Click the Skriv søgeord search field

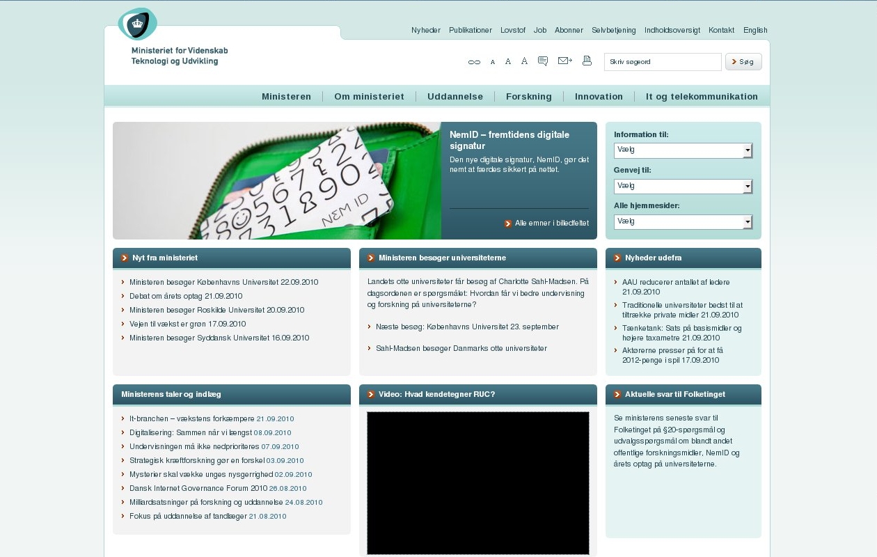click(663, 62)
